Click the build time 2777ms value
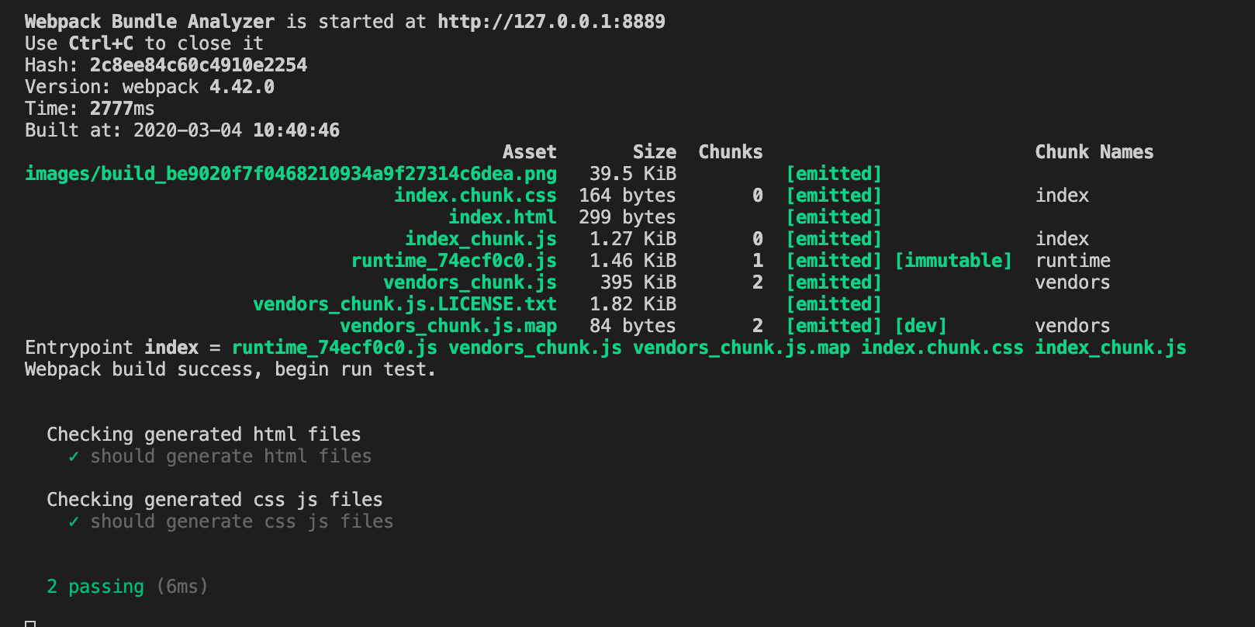This screenshot has width=1255, height=627. (x=122, y=109)
